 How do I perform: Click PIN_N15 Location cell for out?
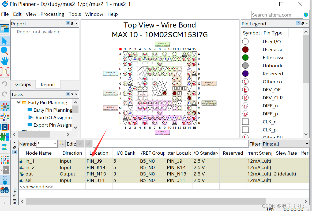99,174
